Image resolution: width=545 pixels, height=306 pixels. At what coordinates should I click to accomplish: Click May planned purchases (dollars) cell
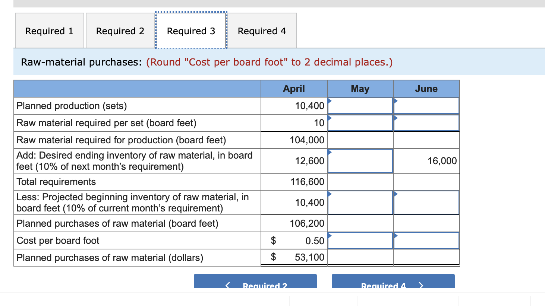click(360, 257)
